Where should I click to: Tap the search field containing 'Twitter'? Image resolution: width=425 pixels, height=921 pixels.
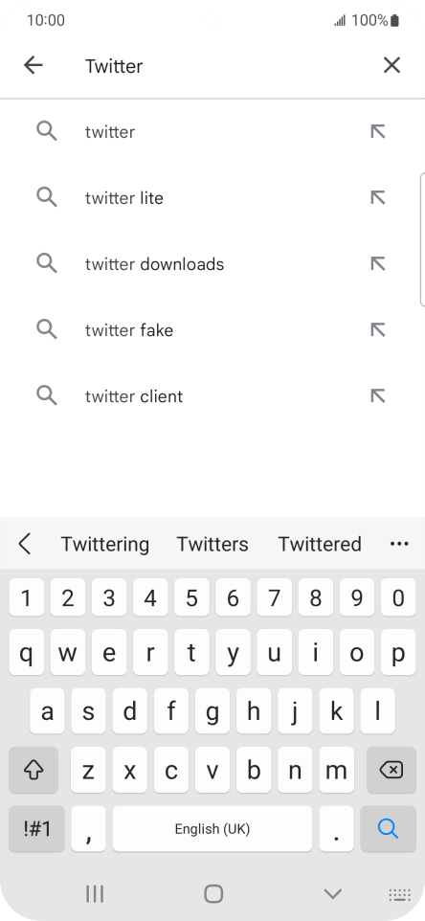coord(223,66)
